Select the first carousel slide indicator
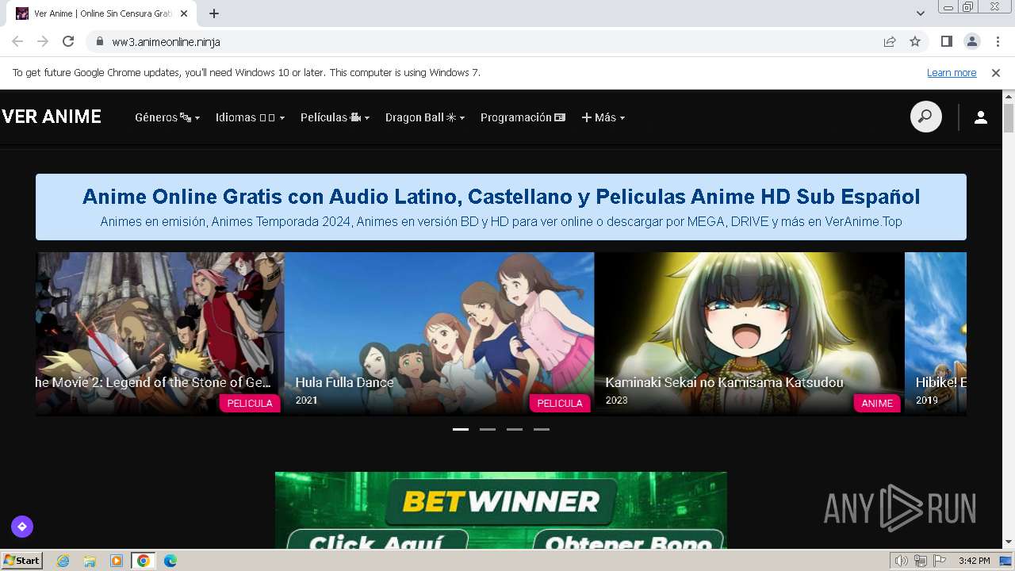This screenshot has height=571, width=1015. point(461,429)
